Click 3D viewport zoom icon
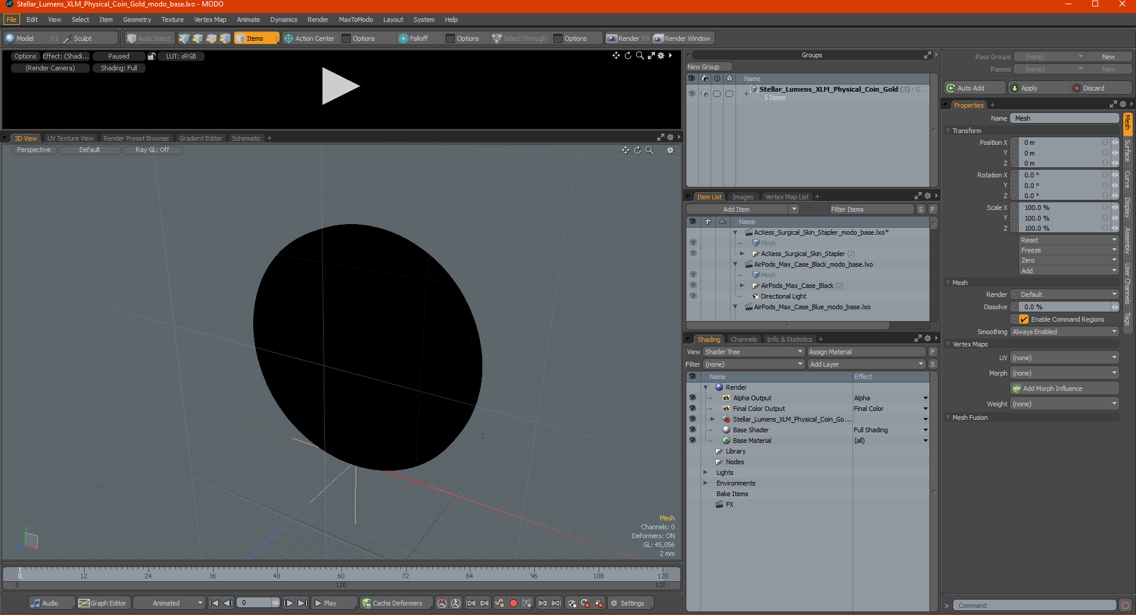Image resolution: width=1136 pixels, height=615 pixels. [649, 150]
